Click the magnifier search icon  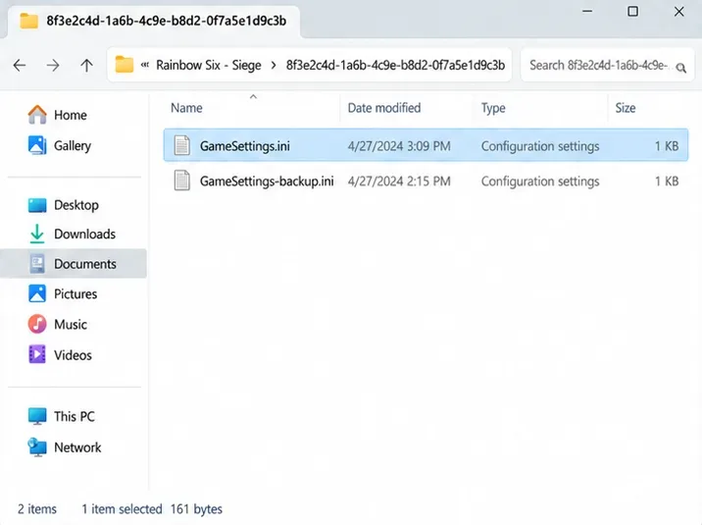coord(681,68)
